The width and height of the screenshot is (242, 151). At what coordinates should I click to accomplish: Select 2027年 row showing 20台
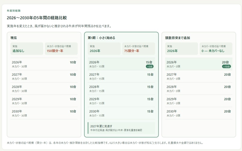pyautogui.click(x=199, y=76)
